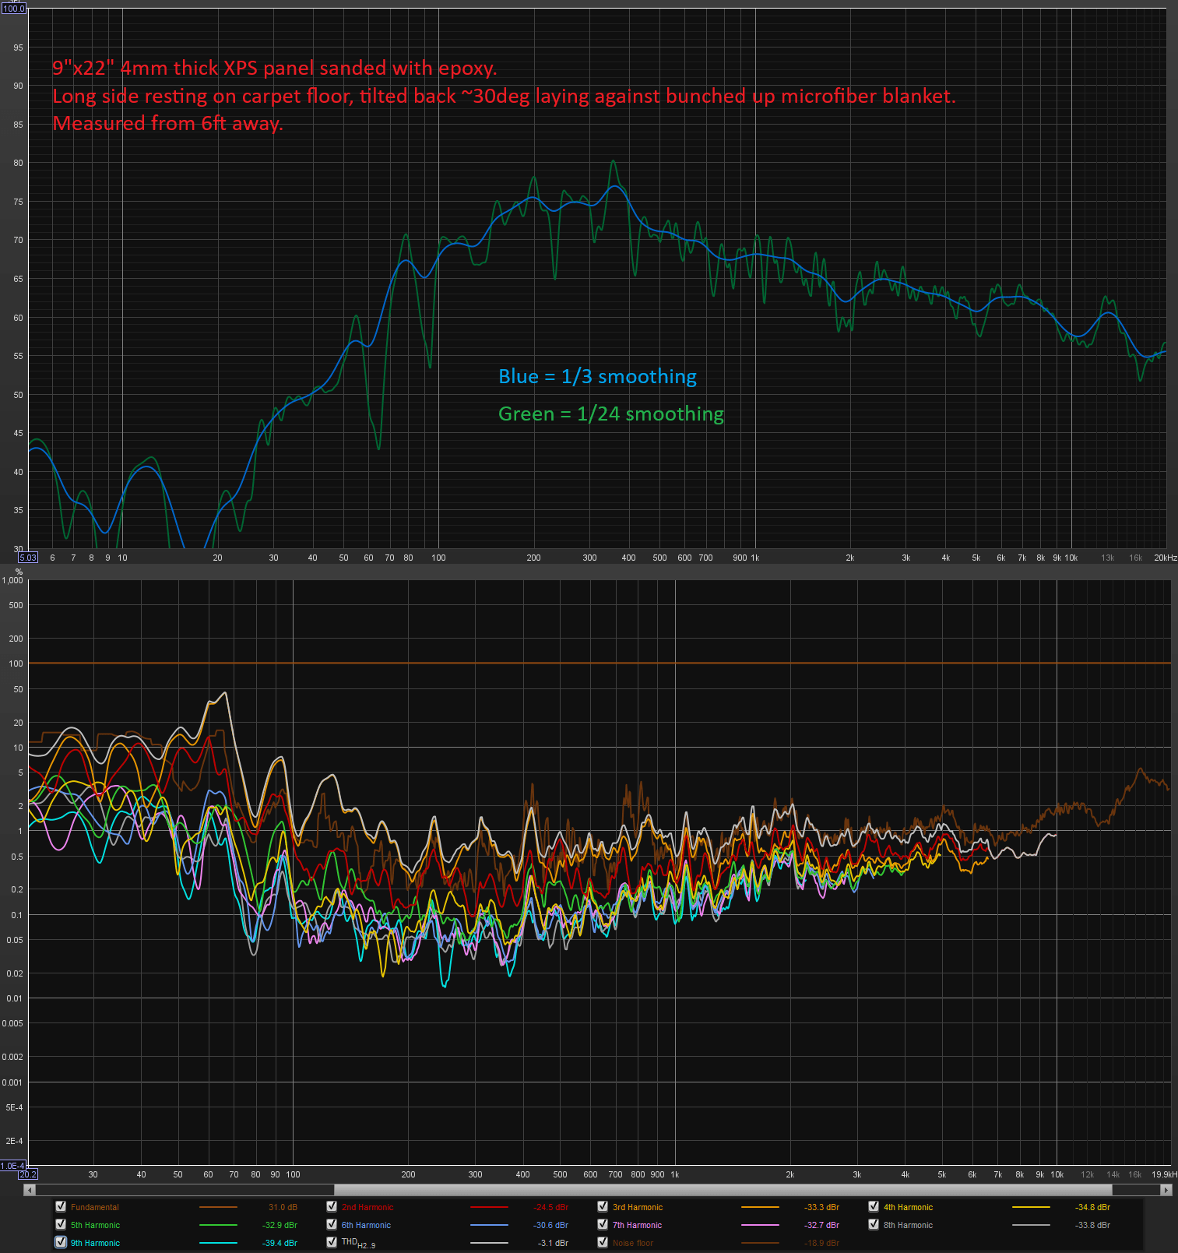Click the 5th Harmonic legend label
1178x1253 pixels.
coord(95,1225)
